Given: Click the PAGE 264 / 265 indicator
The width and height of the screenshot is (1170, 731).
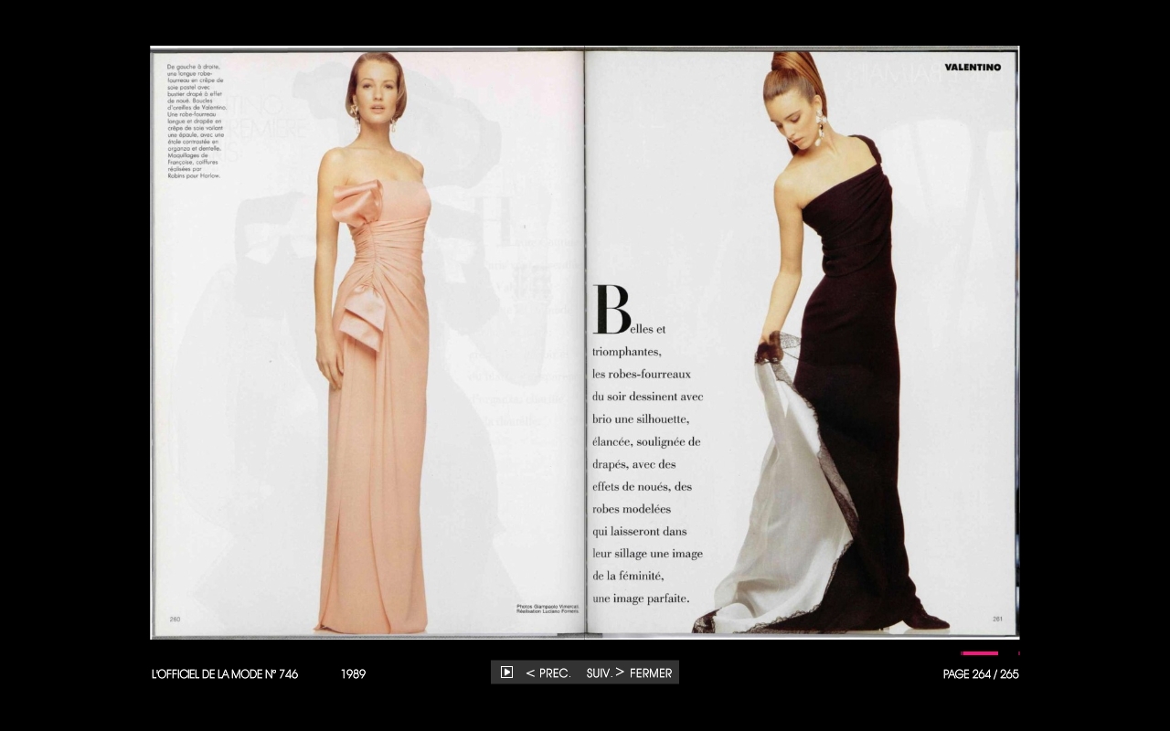Looking at the screenshot, I should point(980,674).
